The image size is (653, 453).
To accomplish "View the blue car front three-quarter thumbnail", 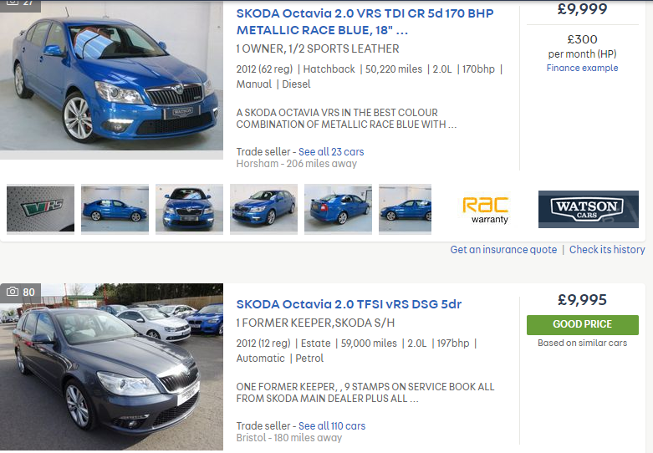I will tap(263, 209).
